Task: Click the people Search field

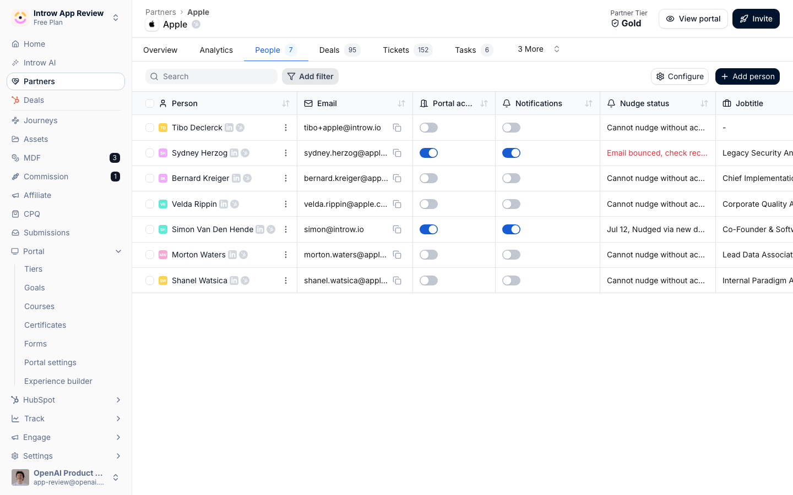Action: (211, 76)
